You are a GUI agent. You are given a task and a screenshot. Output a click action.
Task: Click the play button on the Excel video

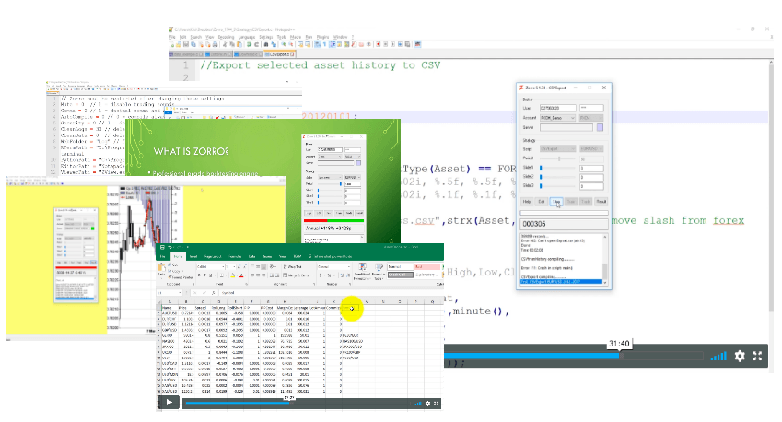tap(169, 402)
